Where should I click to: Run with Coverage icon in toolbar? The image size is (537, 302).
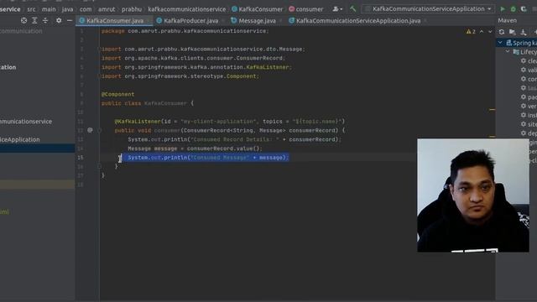pyautogui.click(x=524, y=9)
